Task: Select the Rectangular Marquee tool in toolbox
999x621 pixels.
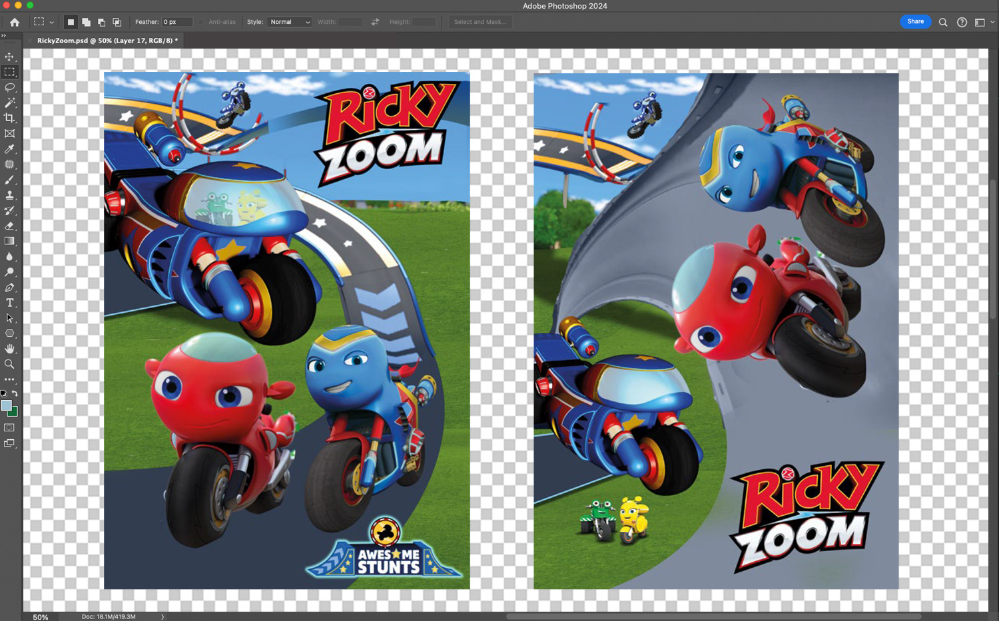Action: [9, 72]
